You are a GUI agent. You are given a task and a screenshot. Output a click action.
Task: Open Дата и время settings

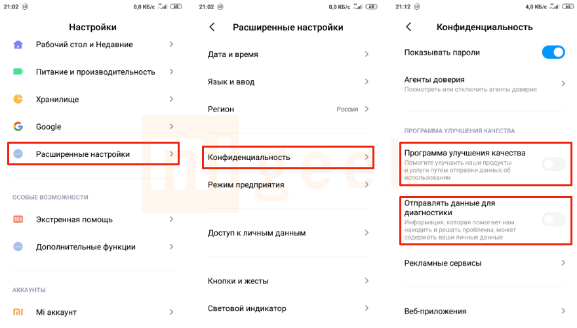pos(287,54)
